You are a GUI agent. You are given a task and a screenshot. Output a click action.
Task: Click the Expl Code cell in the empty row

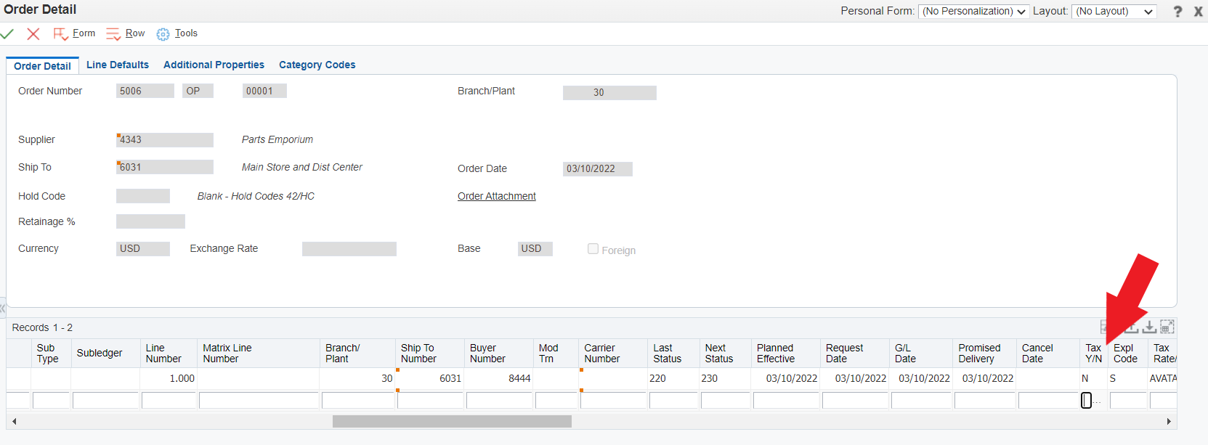[x=1128, y=400]
